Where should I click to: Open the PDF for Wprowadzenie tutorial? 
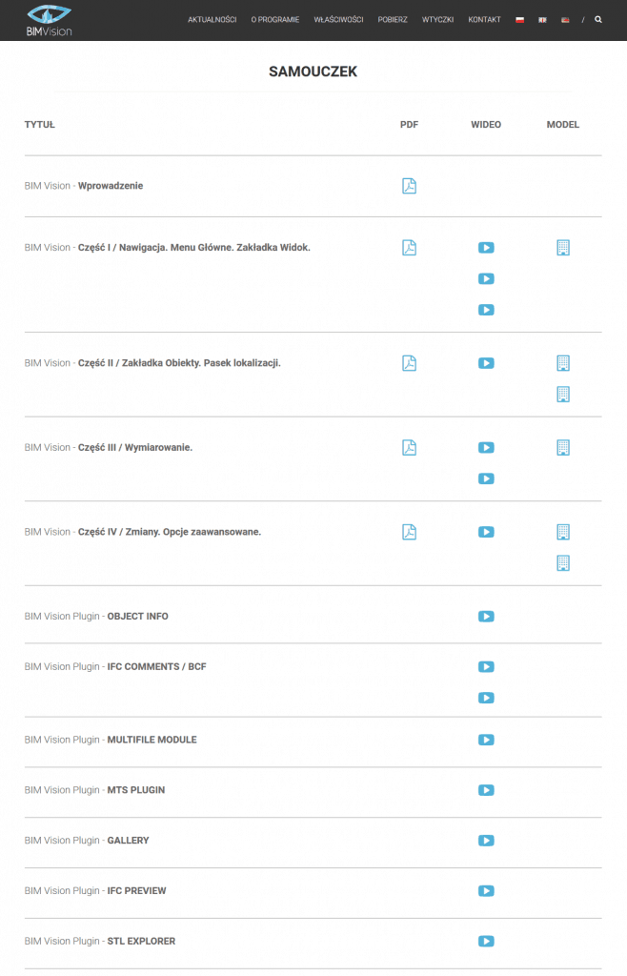(409, 186)
